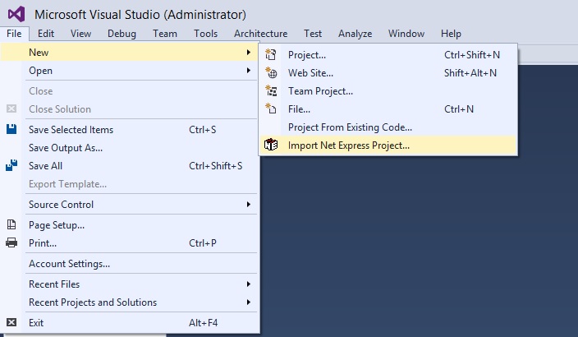Open the Debug menu
Viewport: 578px width, 337px height.
(122, 34)
